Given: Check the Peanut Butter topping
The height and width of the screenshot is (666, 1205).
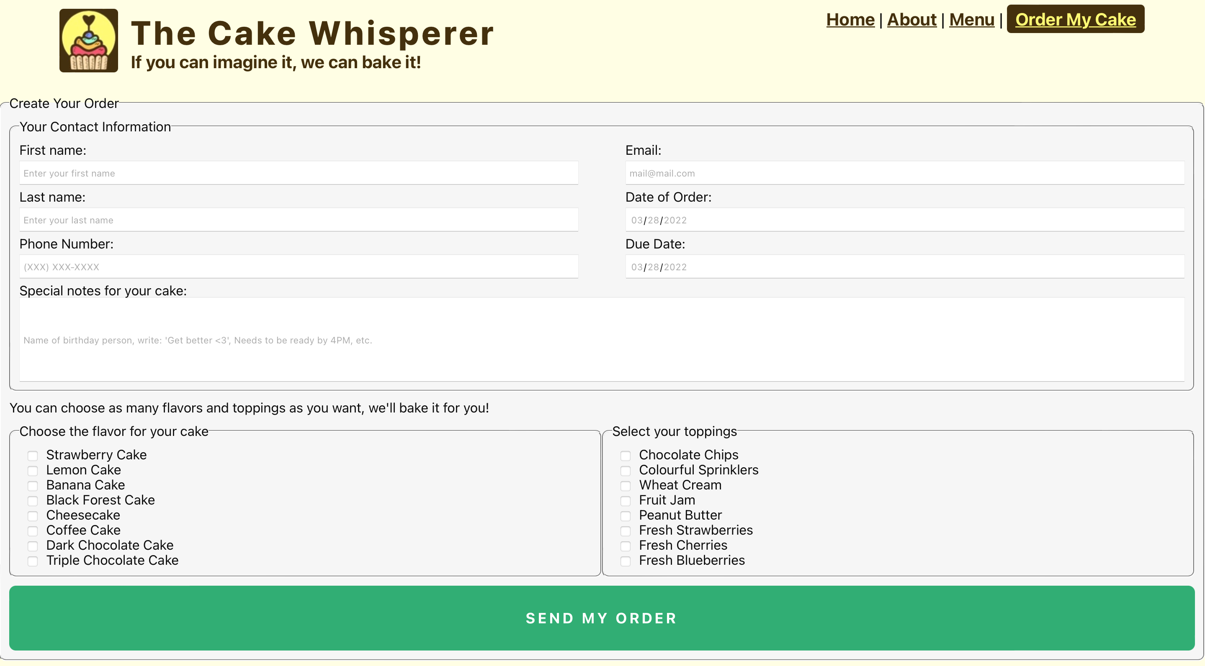Looking at the screenshot, I should (x=626, y=516).
